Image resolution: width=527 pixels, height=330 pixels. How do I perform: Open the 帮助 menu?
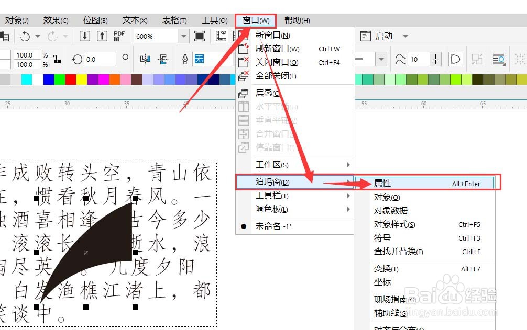point(297,20)
